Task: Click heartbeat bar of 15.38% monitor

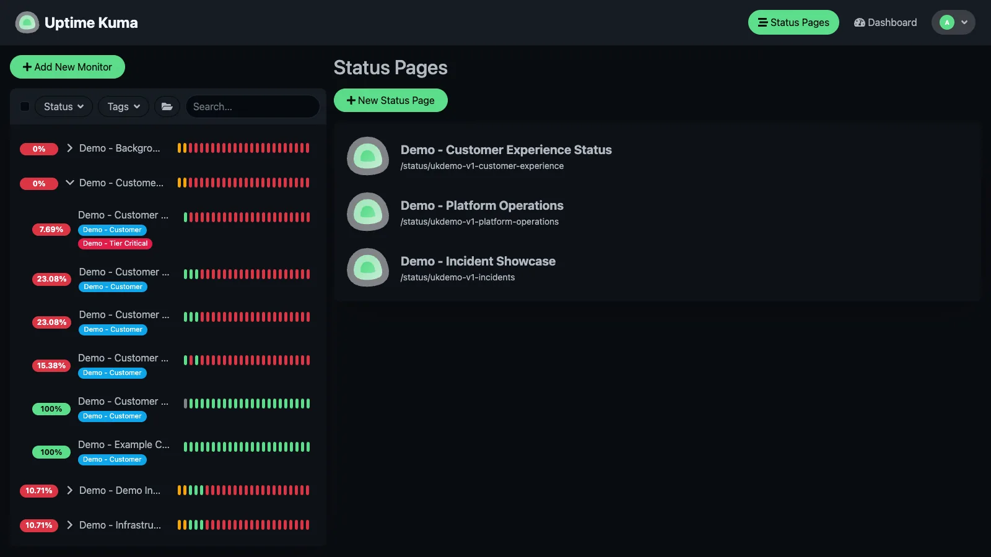Action: point(247,360)
